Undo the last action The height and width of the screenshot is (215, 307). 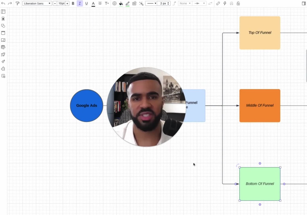[3, 3]
